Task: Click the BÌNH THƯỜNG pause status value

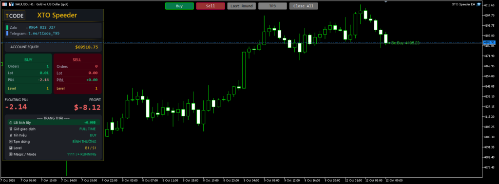Action: click(84, 142)
